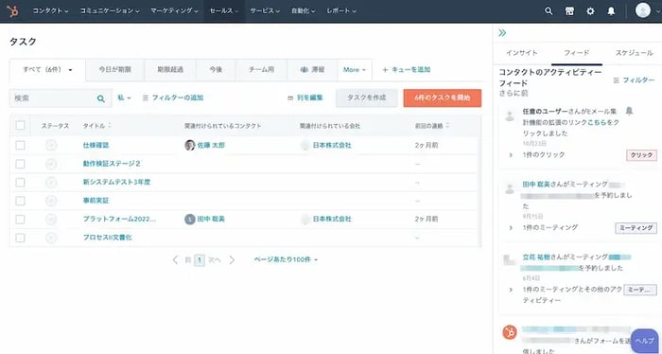Check the 動作検証ステージ2 row checkbox
The width and height of the screenshot is (662, 354).
pyautogui.click(x=20, y=164)
